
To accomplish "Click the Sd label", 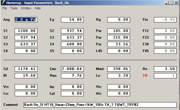I will (6, 69).
